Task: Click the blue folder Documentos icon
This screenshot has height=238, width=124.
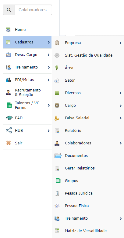Action: point(58,155)
